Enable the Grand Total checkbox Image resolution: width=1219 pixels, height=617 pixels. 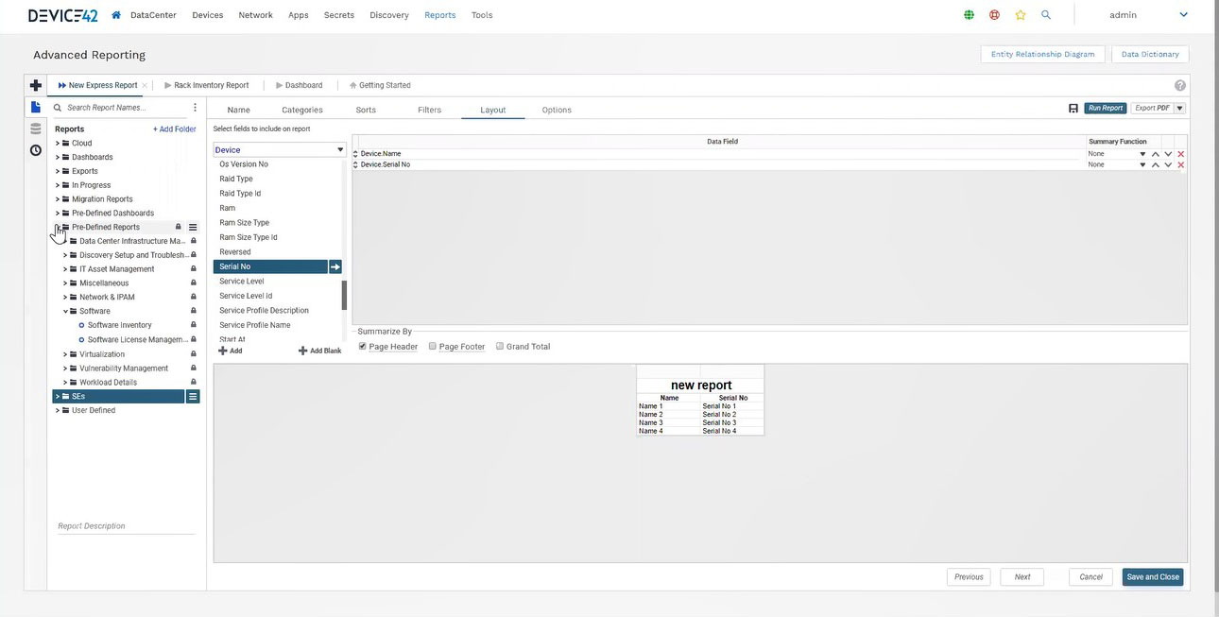pyautogui.click(x=499, y=346)
